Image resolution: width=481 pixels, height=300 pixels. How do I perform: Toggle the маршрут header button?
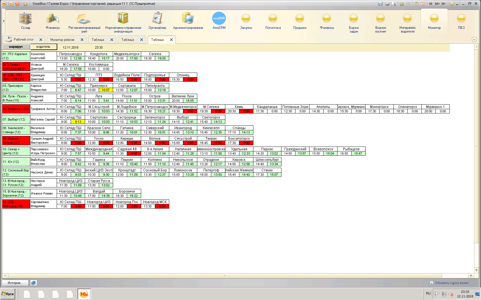16,47
